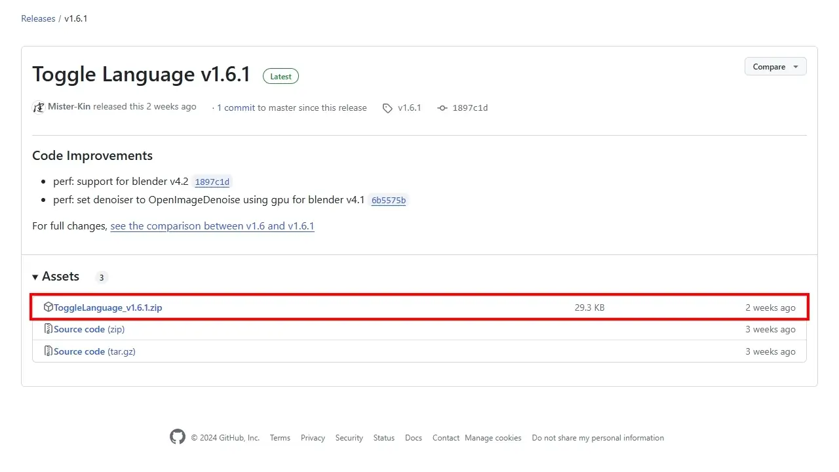Click the zip file icon for Source code (zip)
Image resolution: width=839 pixels, height=472 pixels.
click(x=48, y=329)
